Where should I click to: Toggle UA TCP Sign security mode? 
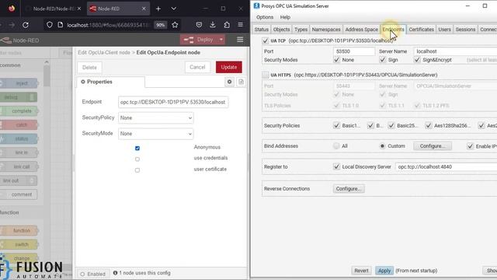point(383,60)
